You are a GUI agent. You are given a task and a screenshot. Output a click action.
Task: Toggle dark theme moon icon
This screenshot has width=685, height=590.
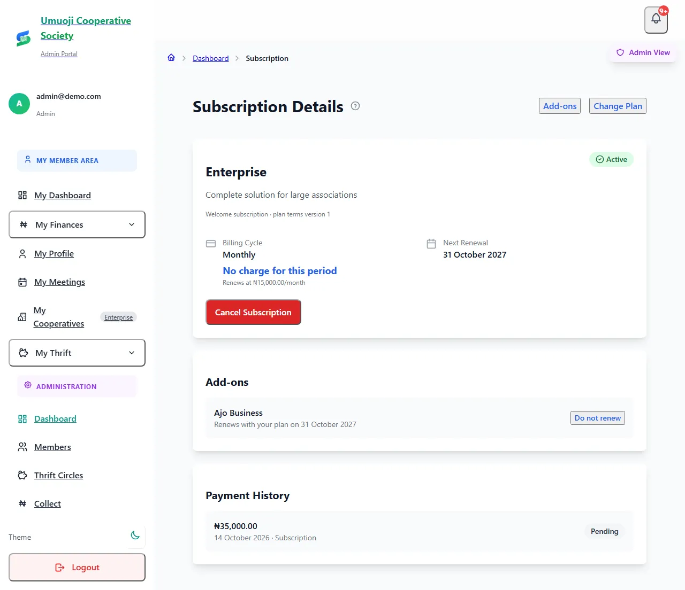[135, 535]
